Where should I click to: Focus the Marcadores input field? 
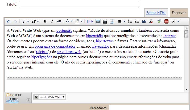[149, 107]
